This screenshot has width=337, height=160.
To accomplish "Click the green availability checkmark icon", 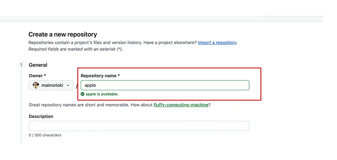I will 82,94.
